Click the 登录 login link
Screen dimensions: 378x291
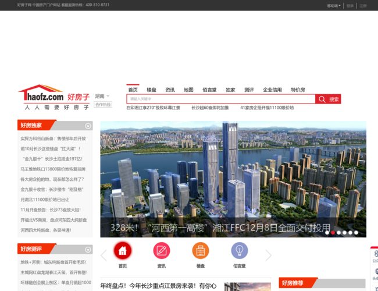click(x=350, y=5)
